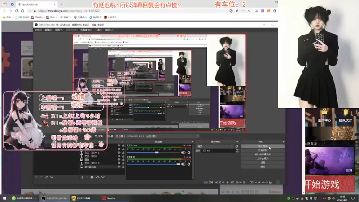This screenshot has width=359, height=202.
Task: Go back in the browser
Action: 4,11
